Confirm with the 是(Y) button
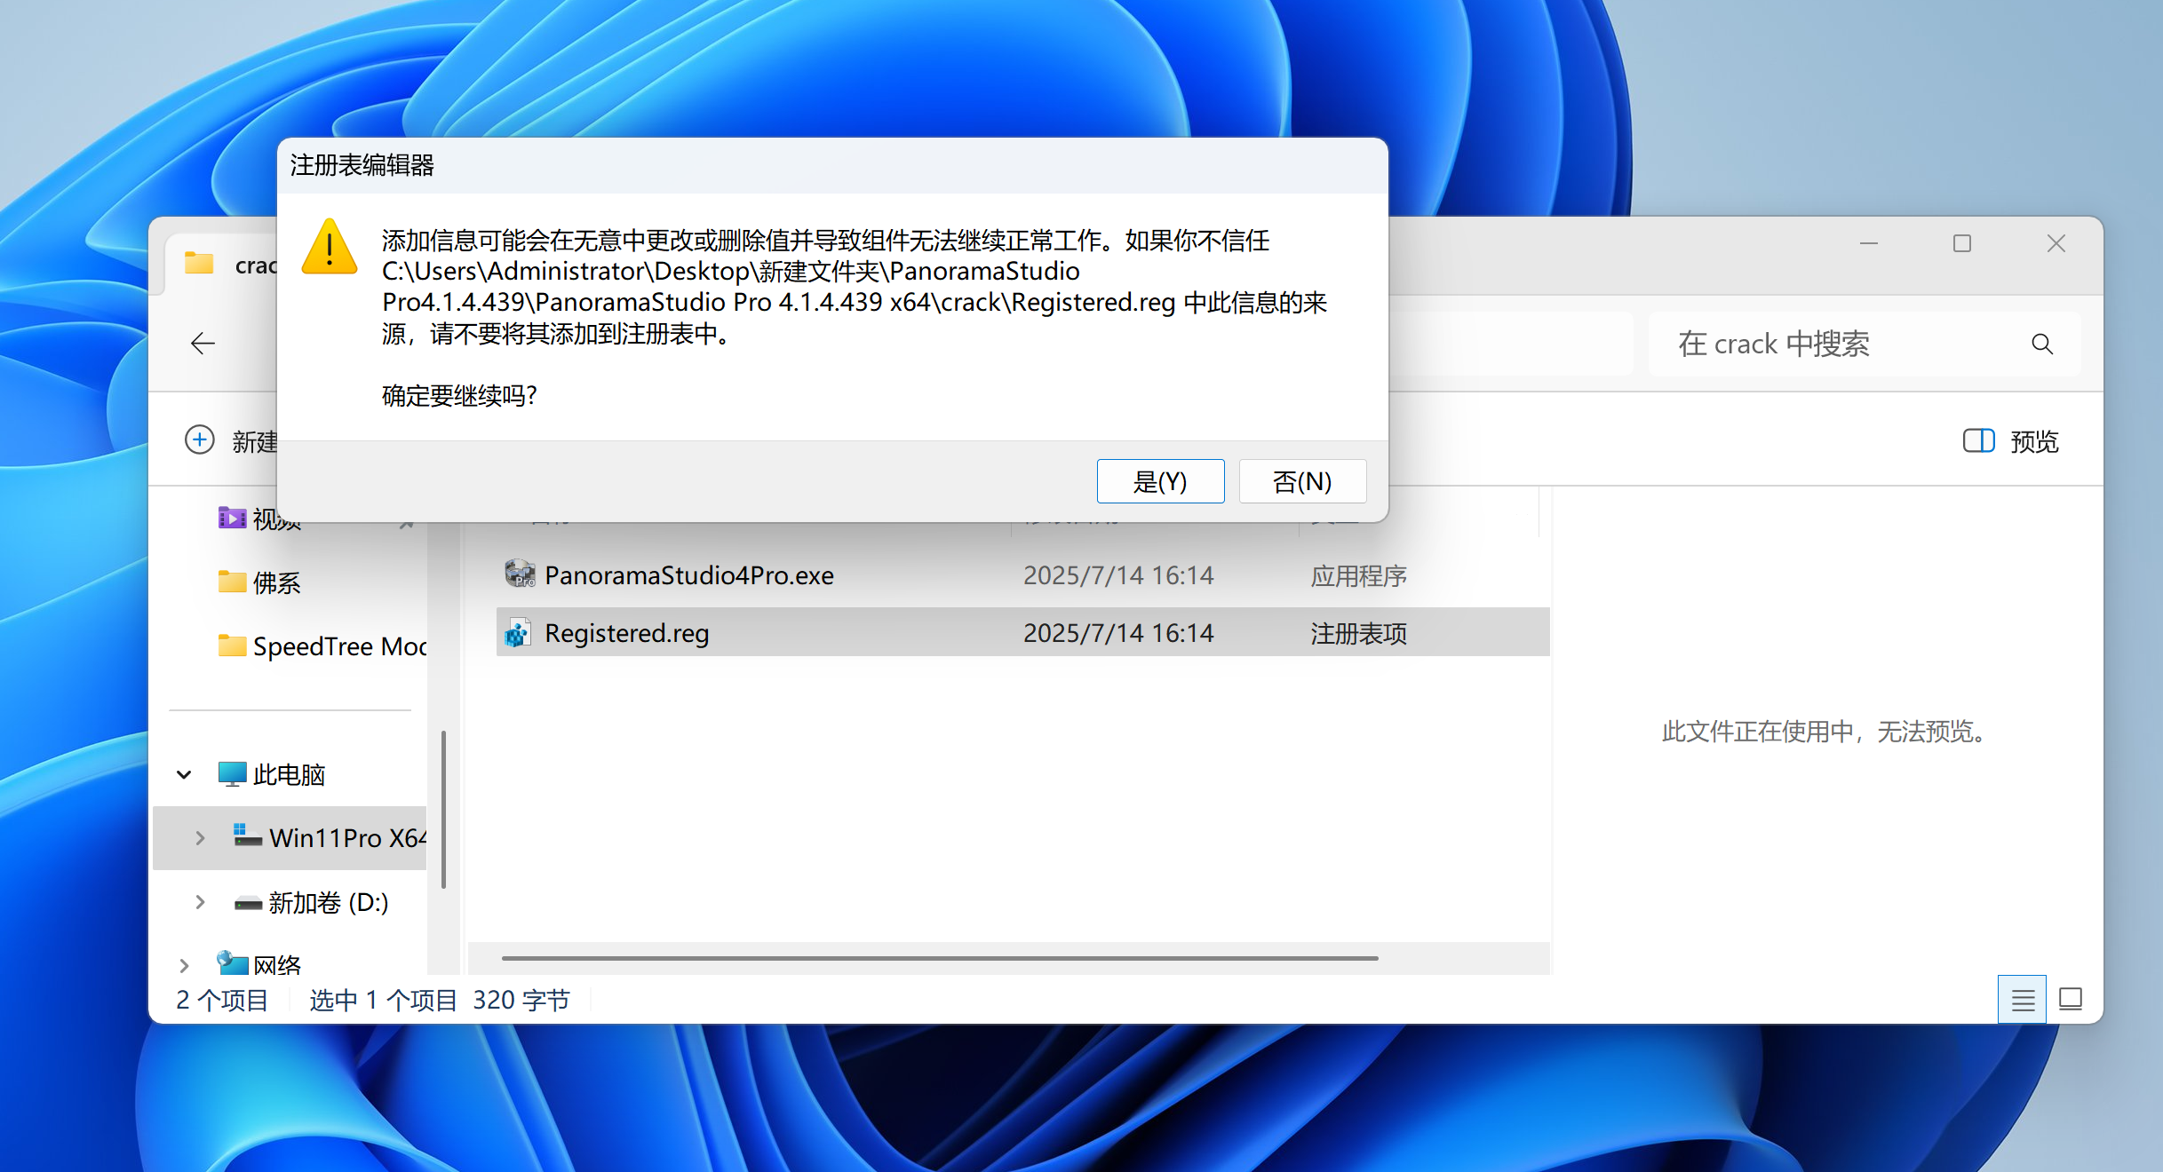Image resolution: width=2163 pixels, height=1172 pixels. tap(1160, 481)
